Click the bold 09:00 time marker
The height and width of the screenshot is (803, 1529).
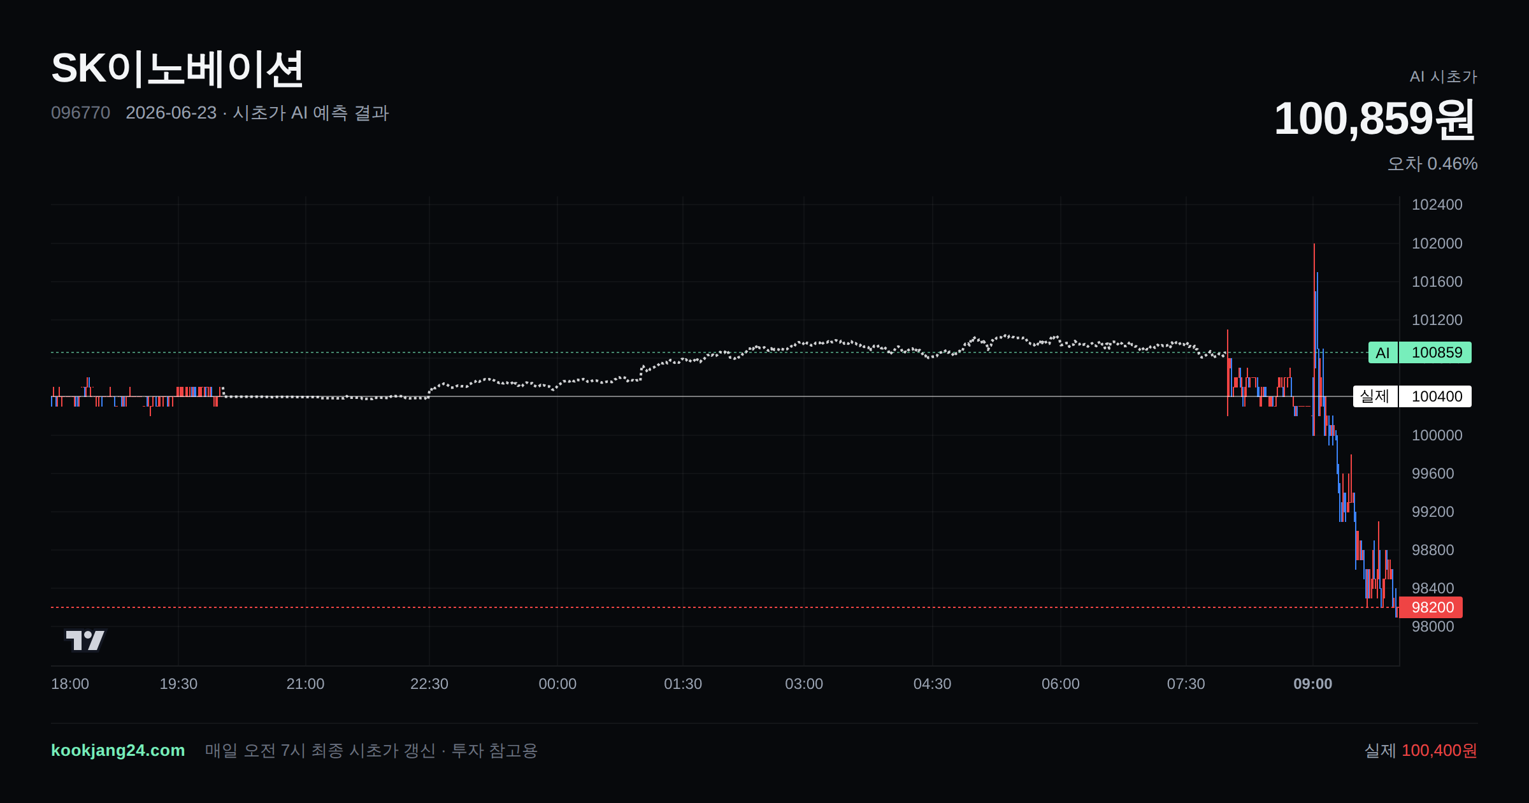point(1313,684)
